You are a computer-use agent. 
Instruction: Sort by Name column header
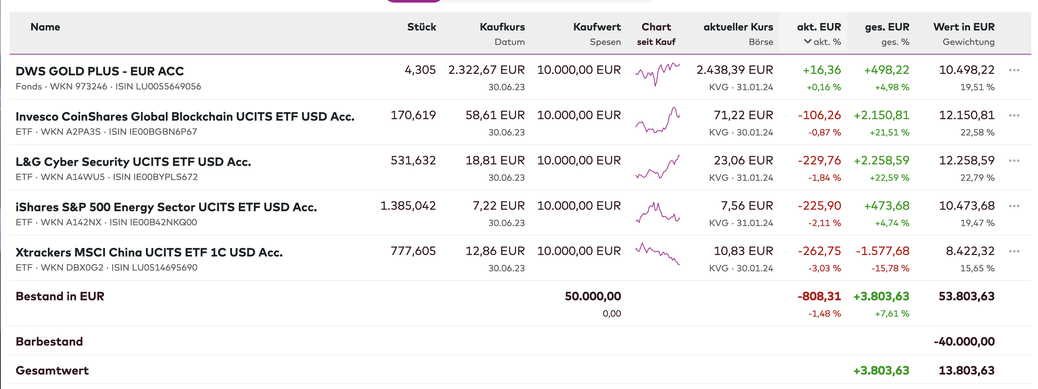(45, 27)
